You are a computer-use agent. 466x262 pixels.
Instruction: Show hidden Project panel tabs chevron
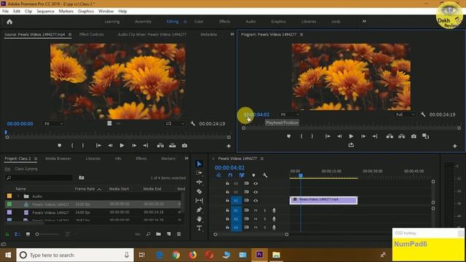[186, 159]
